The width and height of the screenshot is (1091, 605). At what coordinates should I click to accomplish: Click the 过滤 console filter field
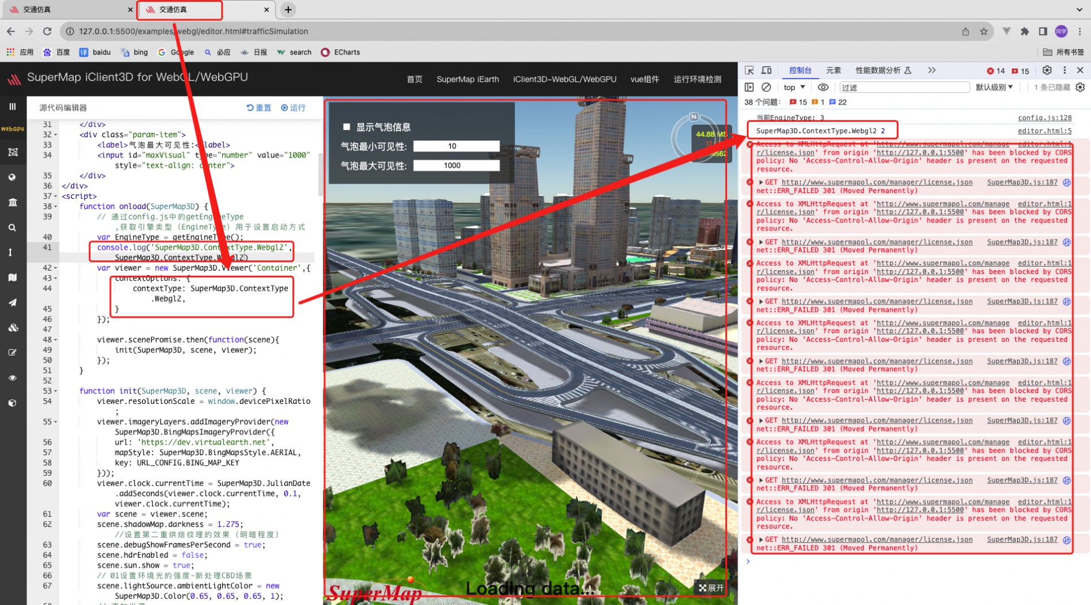point(904,87)
